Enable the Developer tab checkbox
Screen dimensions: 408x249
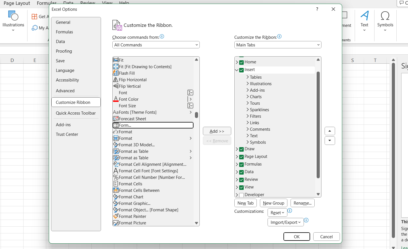coord(241,194)
